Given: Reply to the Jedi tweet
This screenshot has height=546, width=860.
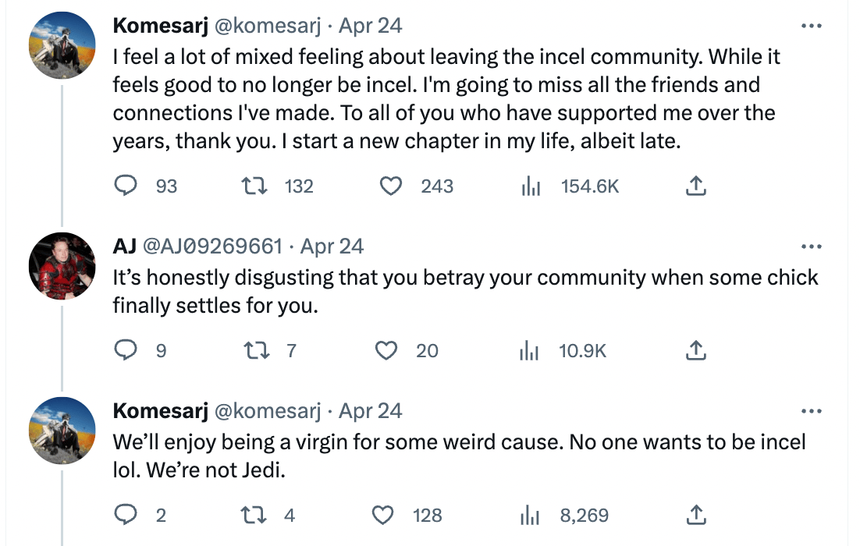Looking at the screenshot, I should (126, 516).
